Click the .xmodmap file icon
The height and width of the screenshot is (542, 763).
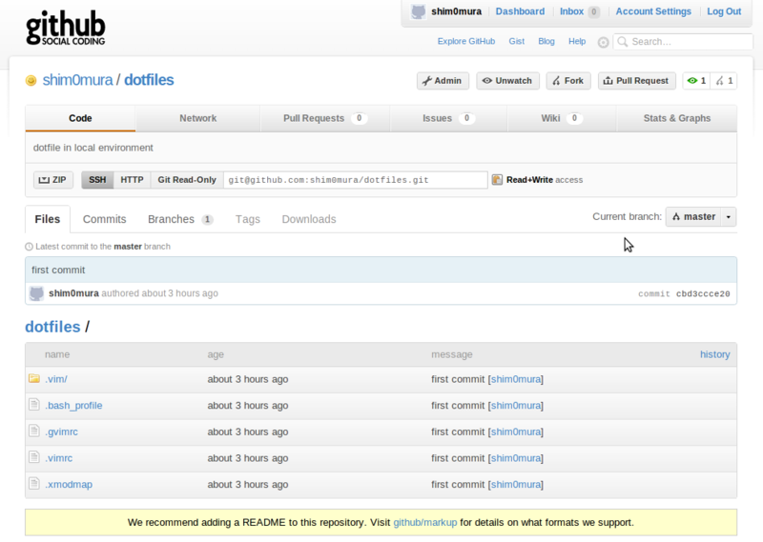[34, 483]
